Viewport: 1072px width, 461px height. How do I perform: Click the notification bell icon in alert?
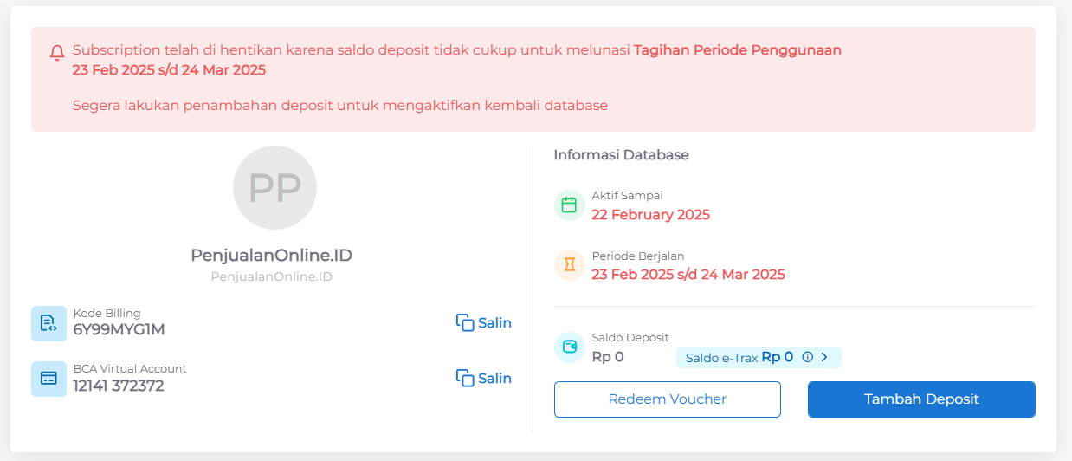[57, 53]
